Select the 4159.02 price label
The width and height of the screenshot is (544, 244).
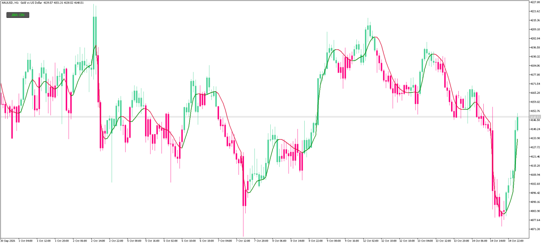point(535,102)
